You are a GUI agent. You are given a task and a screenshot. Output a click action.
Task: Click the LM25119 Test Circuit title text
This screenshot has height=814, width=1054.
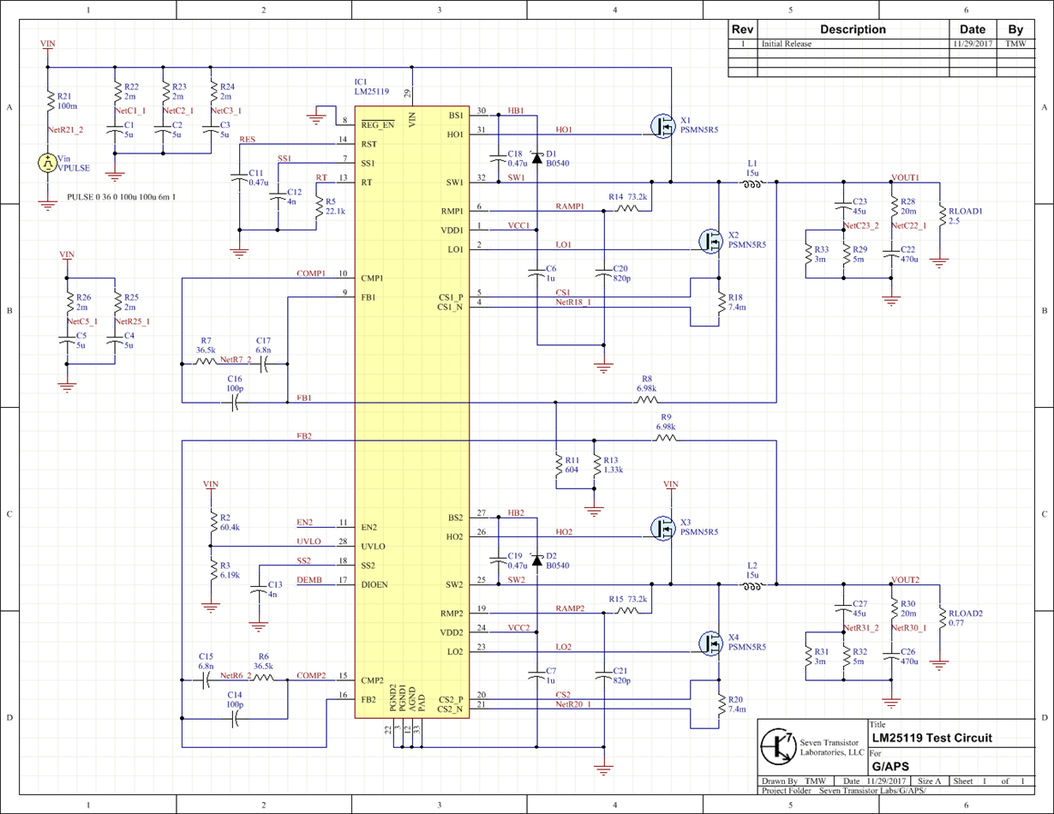click(x=934, y=738)
